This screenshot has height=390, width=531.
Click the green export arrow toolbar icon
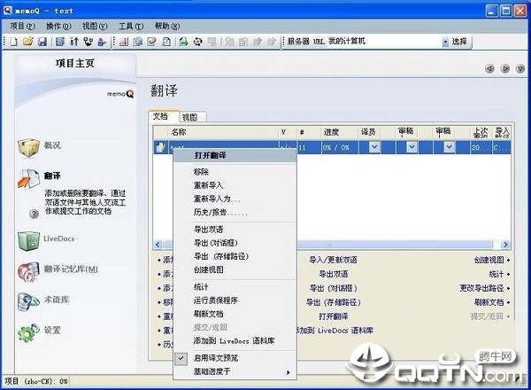[x=184, y=42]
